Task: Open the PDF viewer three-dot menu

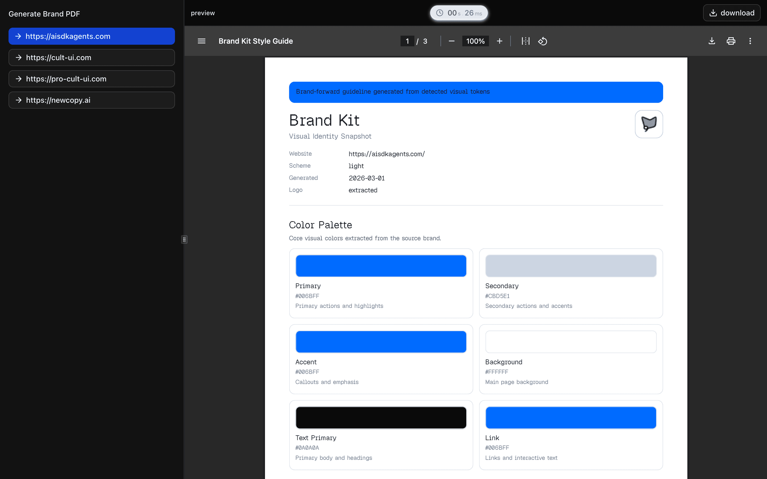Action: click(x=750, y=41)
